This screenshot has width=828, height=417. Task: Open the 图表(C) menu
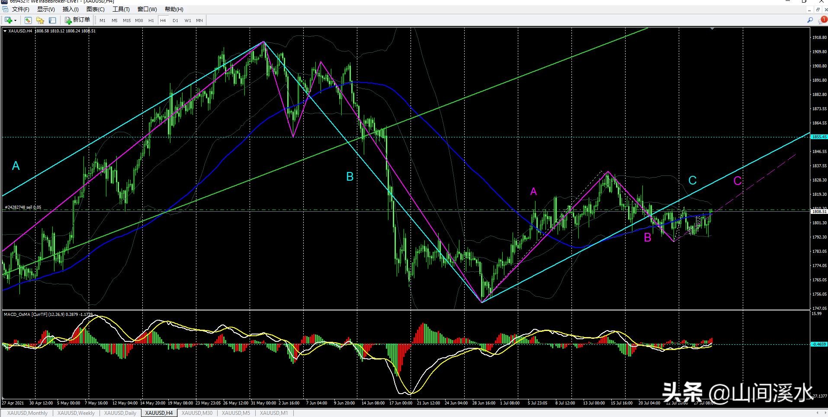(x=96, y=9)
